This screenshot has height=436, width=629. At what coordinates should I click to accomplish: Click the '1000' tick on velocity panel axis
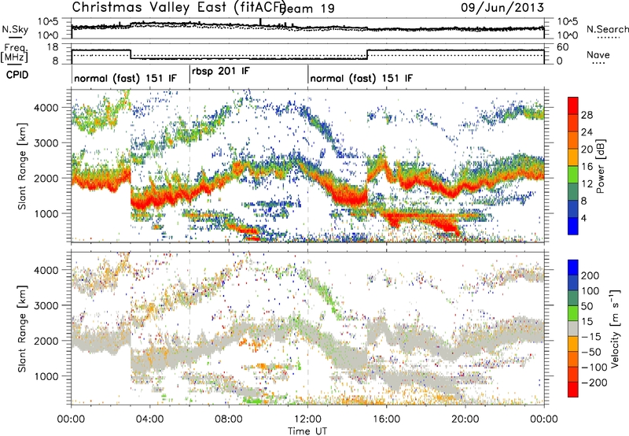point(46,376)
